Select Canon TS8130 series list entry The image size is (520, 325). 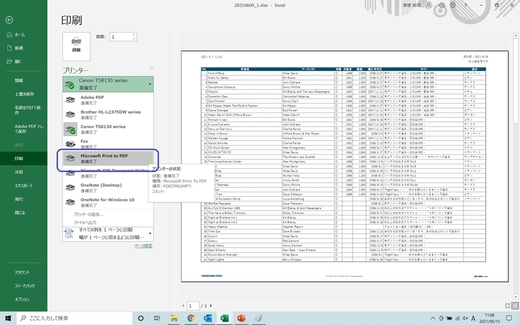coord(108,129)
